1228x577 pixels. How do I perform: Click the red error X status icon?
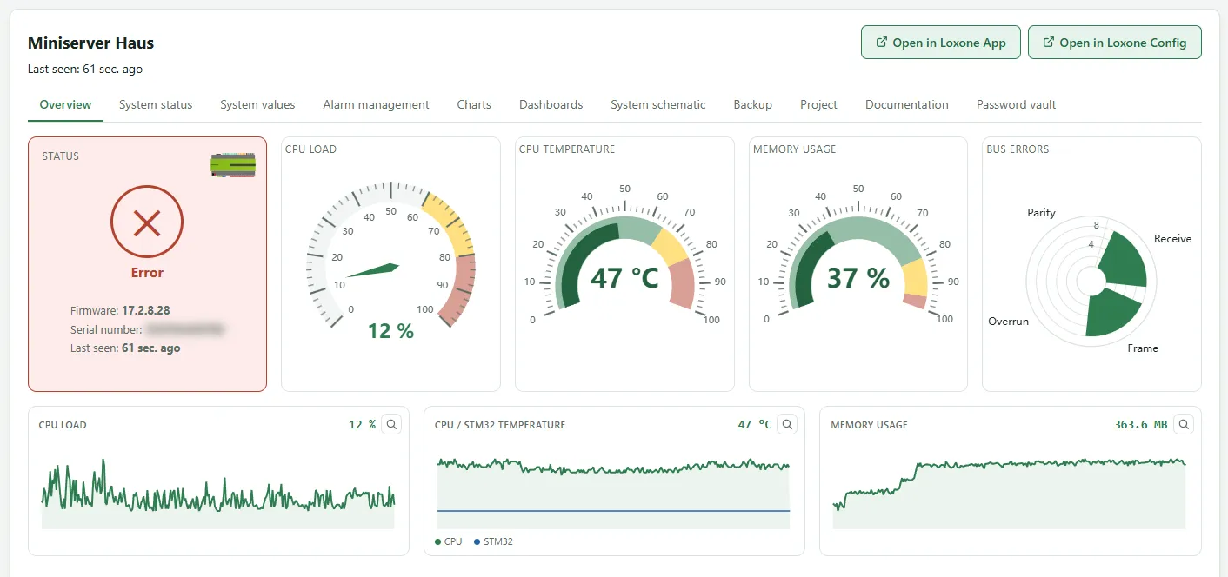click(x=147, y=223)
